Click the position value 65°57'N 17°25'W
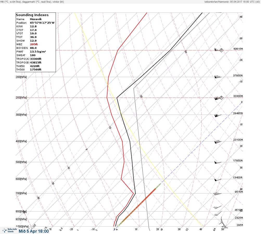Viewport: 261px width, 234px height. [x=42, y=23]
